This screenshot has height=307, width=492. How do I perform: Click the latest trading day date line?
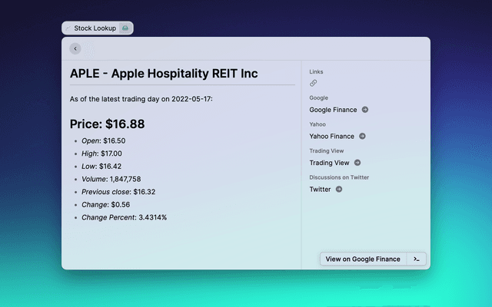point(141,99)
